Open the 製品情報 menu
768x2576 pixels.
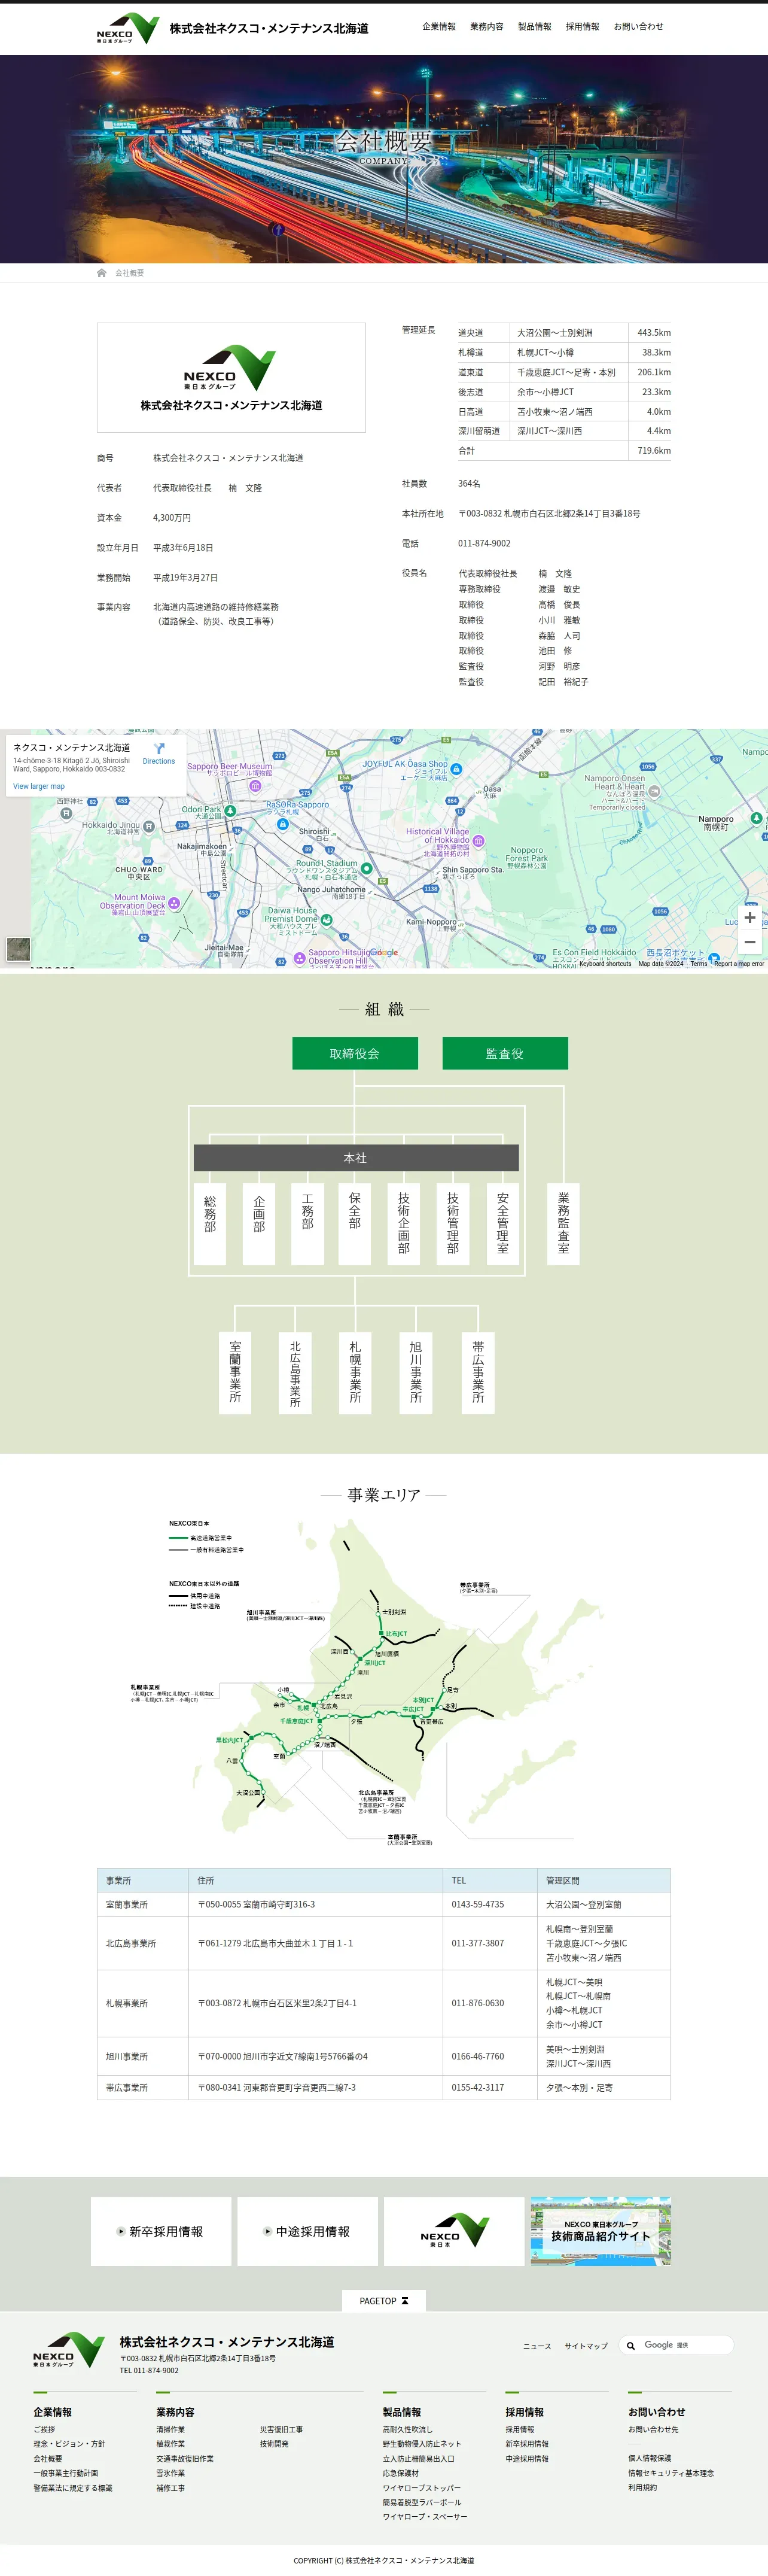pyautogui.click(x=534, y=27)
